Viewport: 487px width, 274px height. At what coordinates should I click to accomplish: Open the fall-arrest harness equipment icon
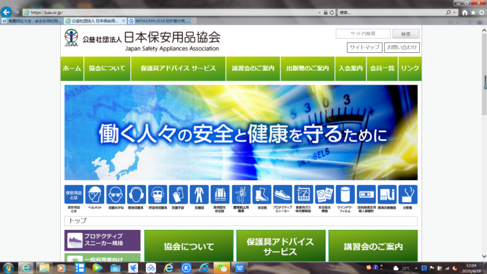241,194
